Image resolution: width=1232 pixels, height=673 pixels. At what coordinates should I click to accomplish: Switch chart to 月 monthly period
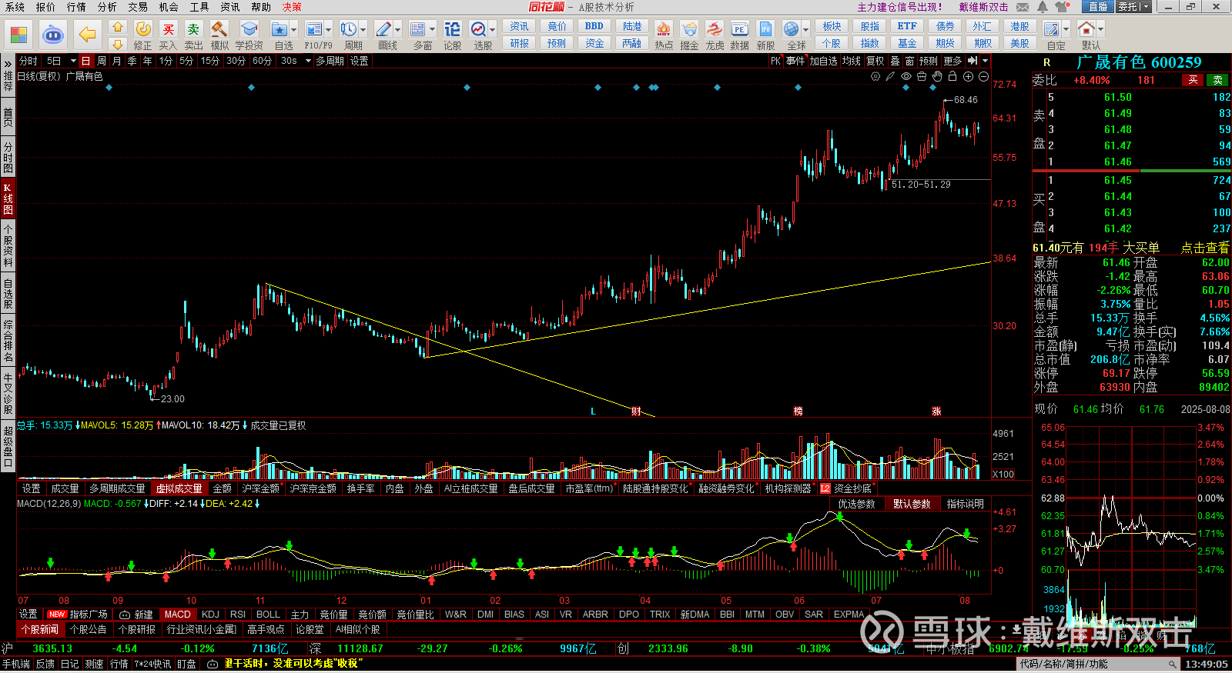[116, 61]
